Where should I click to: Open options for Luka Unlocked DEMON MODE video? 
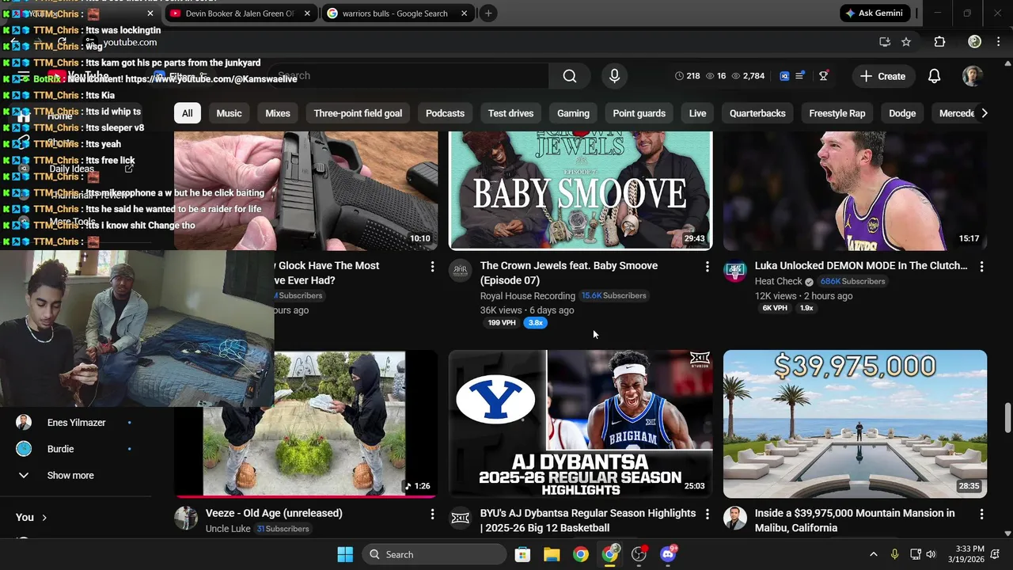981,267
